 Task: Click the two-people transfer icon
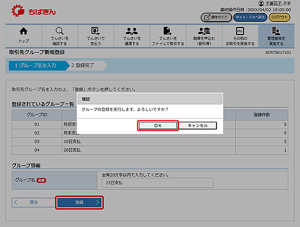[131, 31]
